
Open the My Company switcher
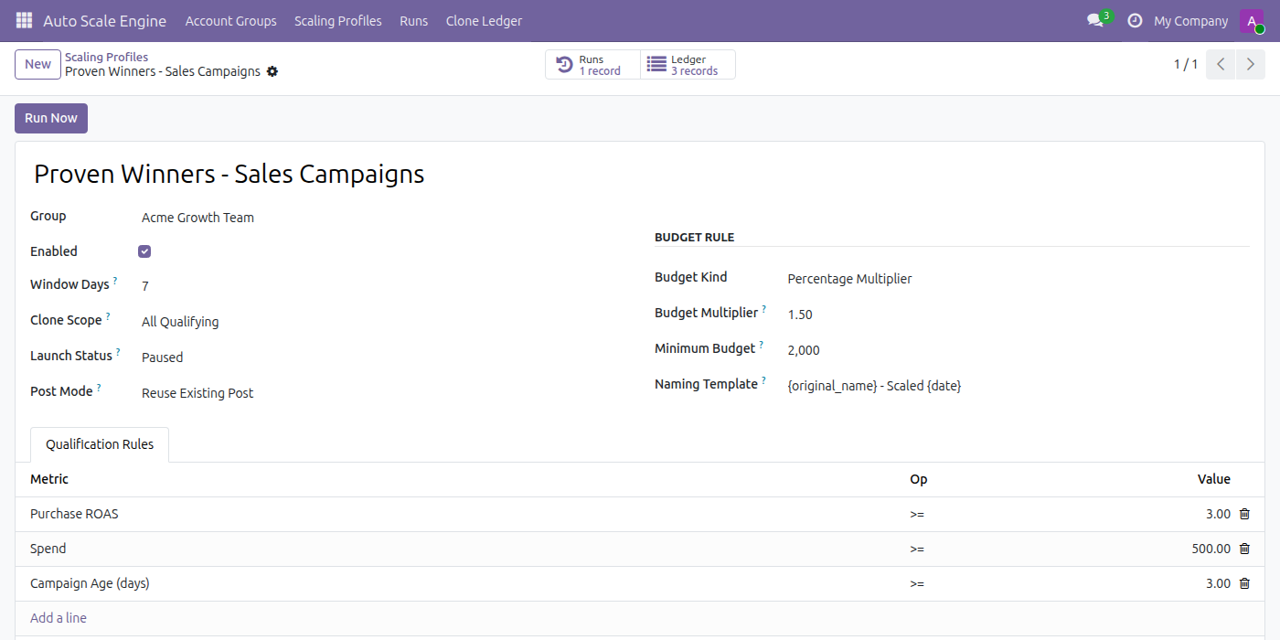pyautogui.click(x=1190, y=20)
